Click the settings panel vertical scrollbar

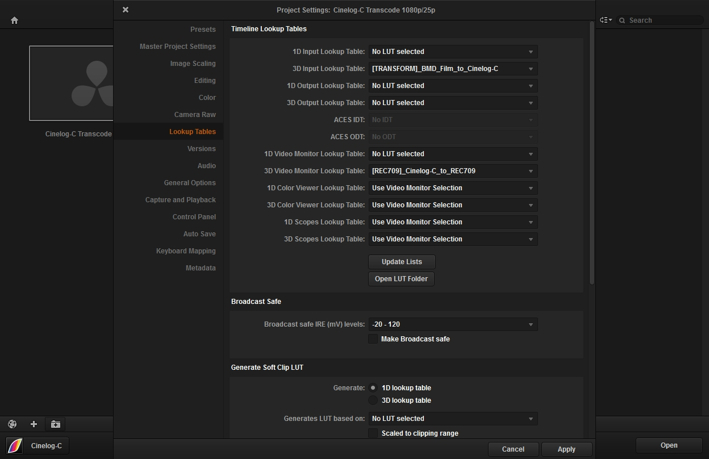(x=592, y=153)
